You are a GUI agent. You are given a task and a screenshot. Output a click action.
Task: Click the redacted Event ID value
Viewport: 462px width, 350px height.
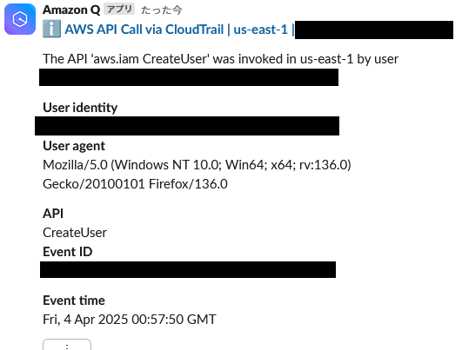click(188, 270)
